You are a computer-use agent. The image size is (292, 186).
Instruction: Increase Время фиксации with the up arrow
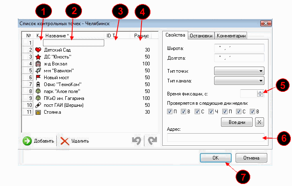point(260,91)
